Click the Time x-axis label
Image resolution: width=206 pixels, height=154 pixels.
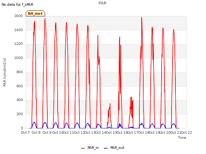[x=182, y=138]
